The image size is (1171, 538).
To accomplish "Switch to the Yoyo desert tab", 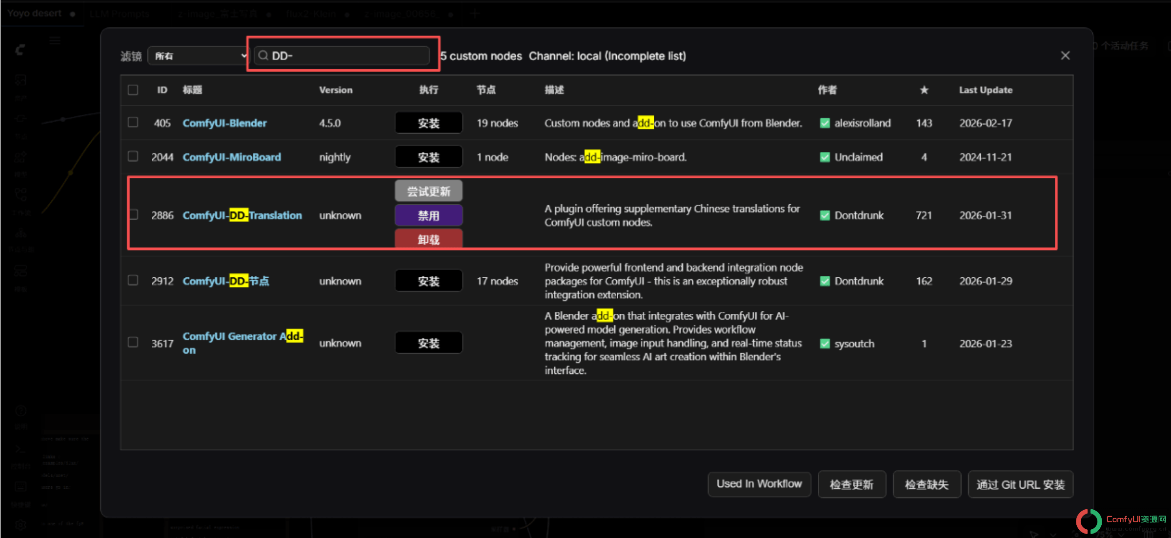I will point(35,13).
